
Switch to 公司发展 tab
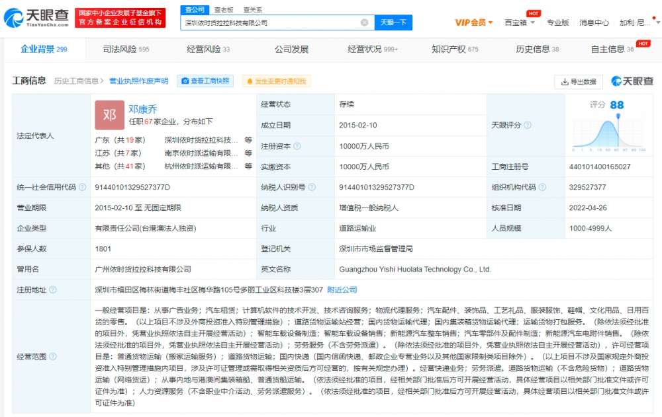point(291,50)
